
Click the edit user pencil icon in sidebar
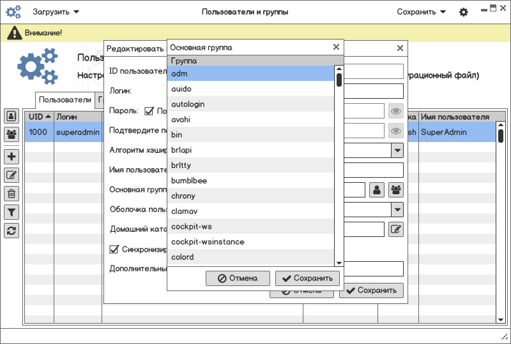(x=11, y=175)
